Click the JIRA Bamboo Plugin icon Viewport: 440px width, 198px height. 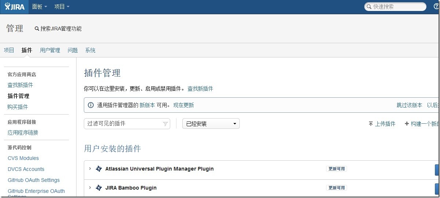point(99,188)
